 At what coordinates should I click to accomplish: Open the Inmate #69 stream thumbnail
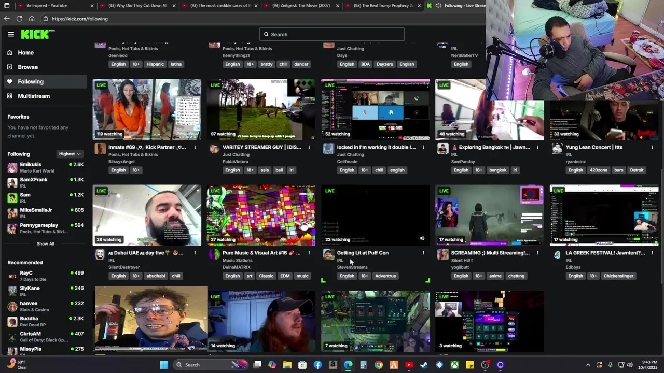(147, 109)
